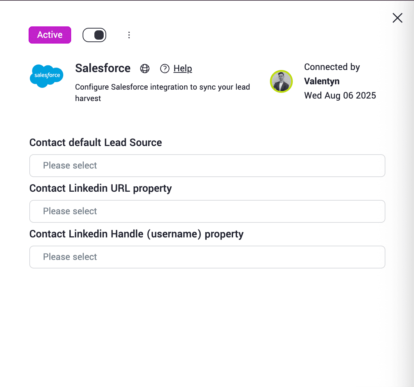Click the Wed Aug 06 2025 connection date
Viewport: 414px width, 387px height.
tap(340, 96)
